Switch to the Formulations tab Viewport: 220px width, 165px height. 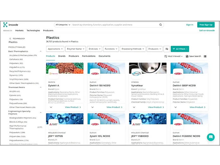[89, 56]
